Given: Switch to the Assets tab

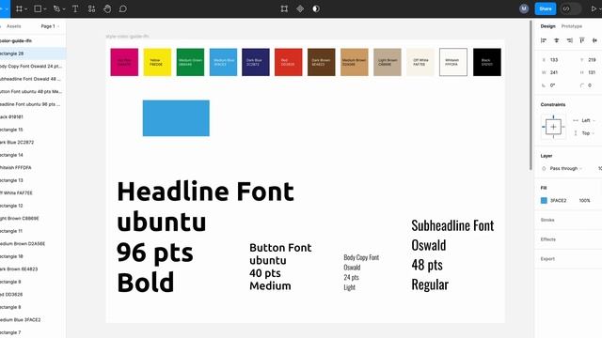Looking at the screenshot, I should point(14,26).
